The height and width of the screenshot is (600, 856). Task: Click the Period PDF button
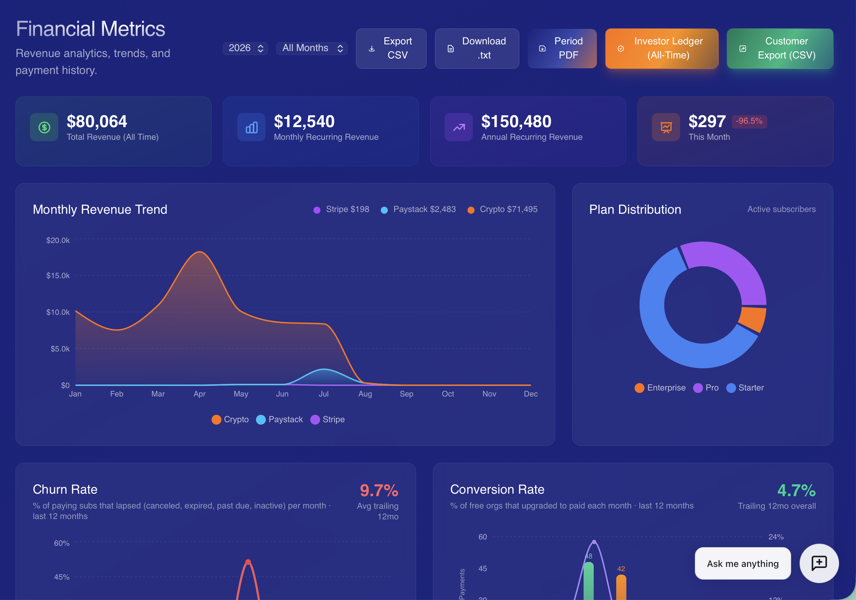562,49
